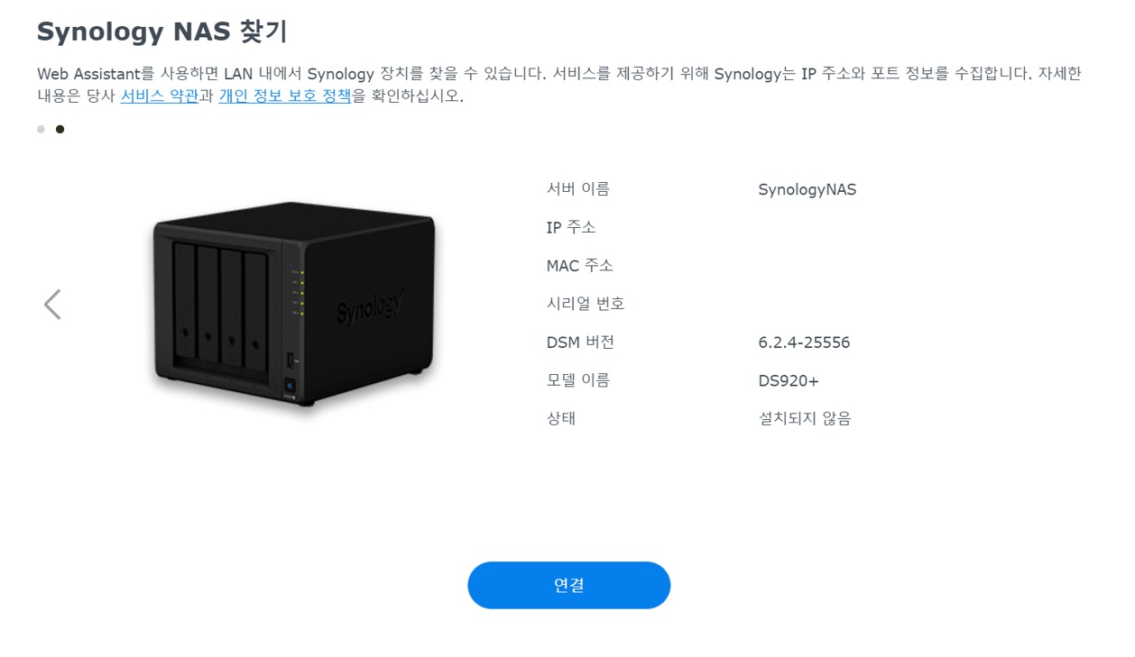Click the Synology NAS 찾기 heading
This screenshot has height=657, width=1135.
(x=161, y=32)
